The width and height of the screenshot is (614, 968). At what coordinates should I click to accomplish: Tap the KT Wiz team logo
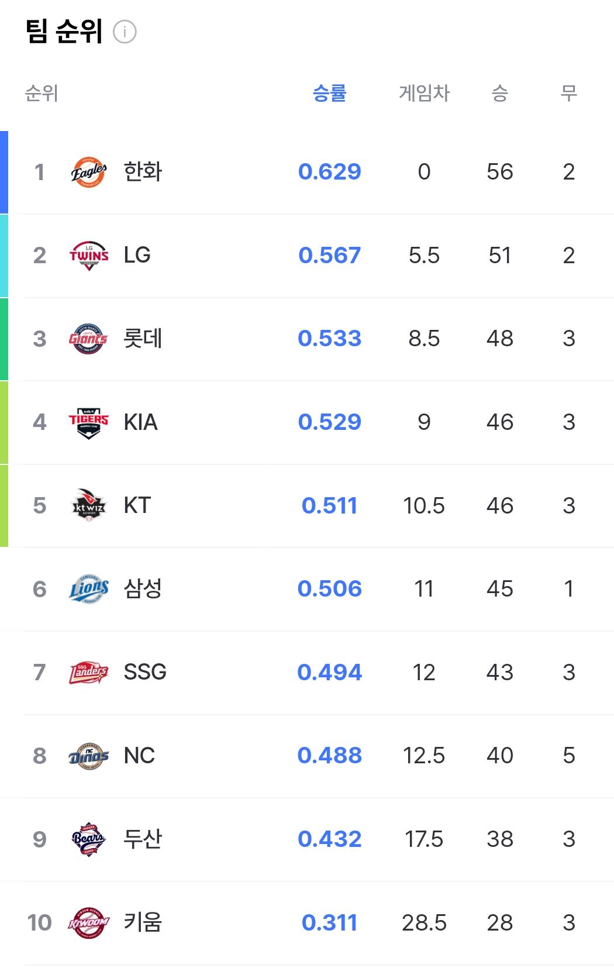89,505
